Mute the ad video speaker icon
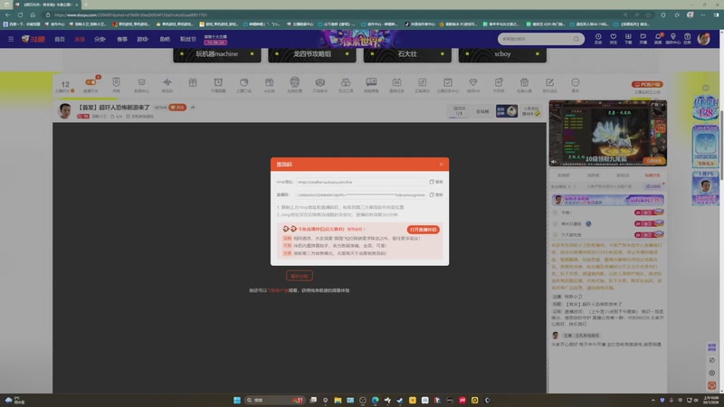Viewport: 724px width, 407px height. 554,162
